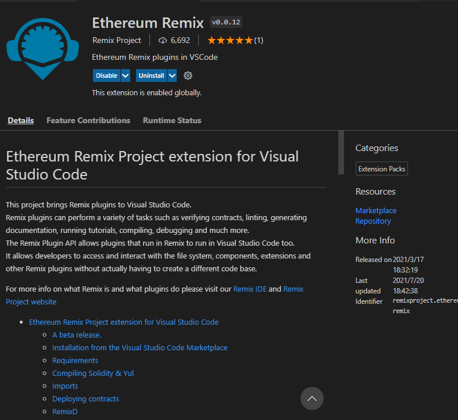Jump to 'Ethereum Remix Project extension' contents link
458x420 pixels.
pos(124,322)
